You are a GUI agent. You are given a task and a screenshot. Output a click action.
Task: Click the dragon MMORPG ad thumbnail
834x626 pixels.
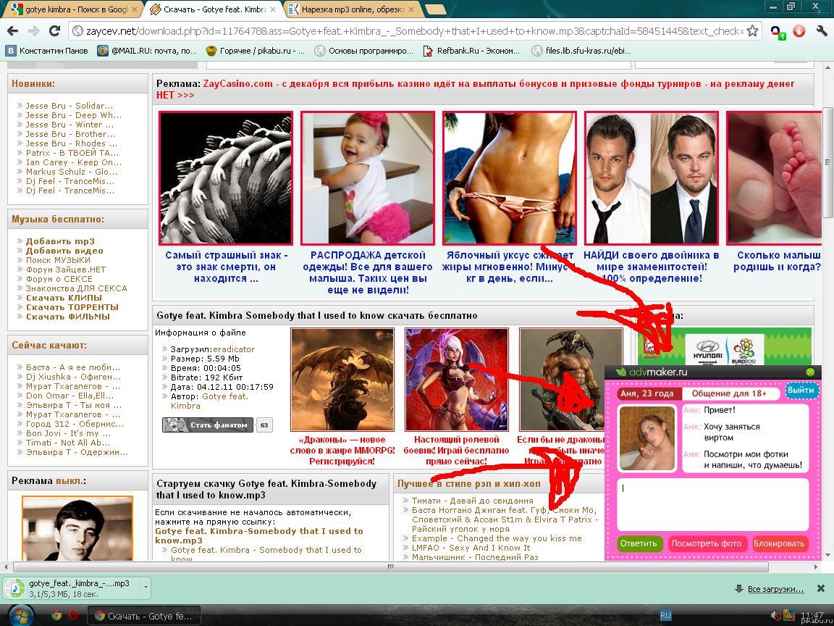coord(342,380)
